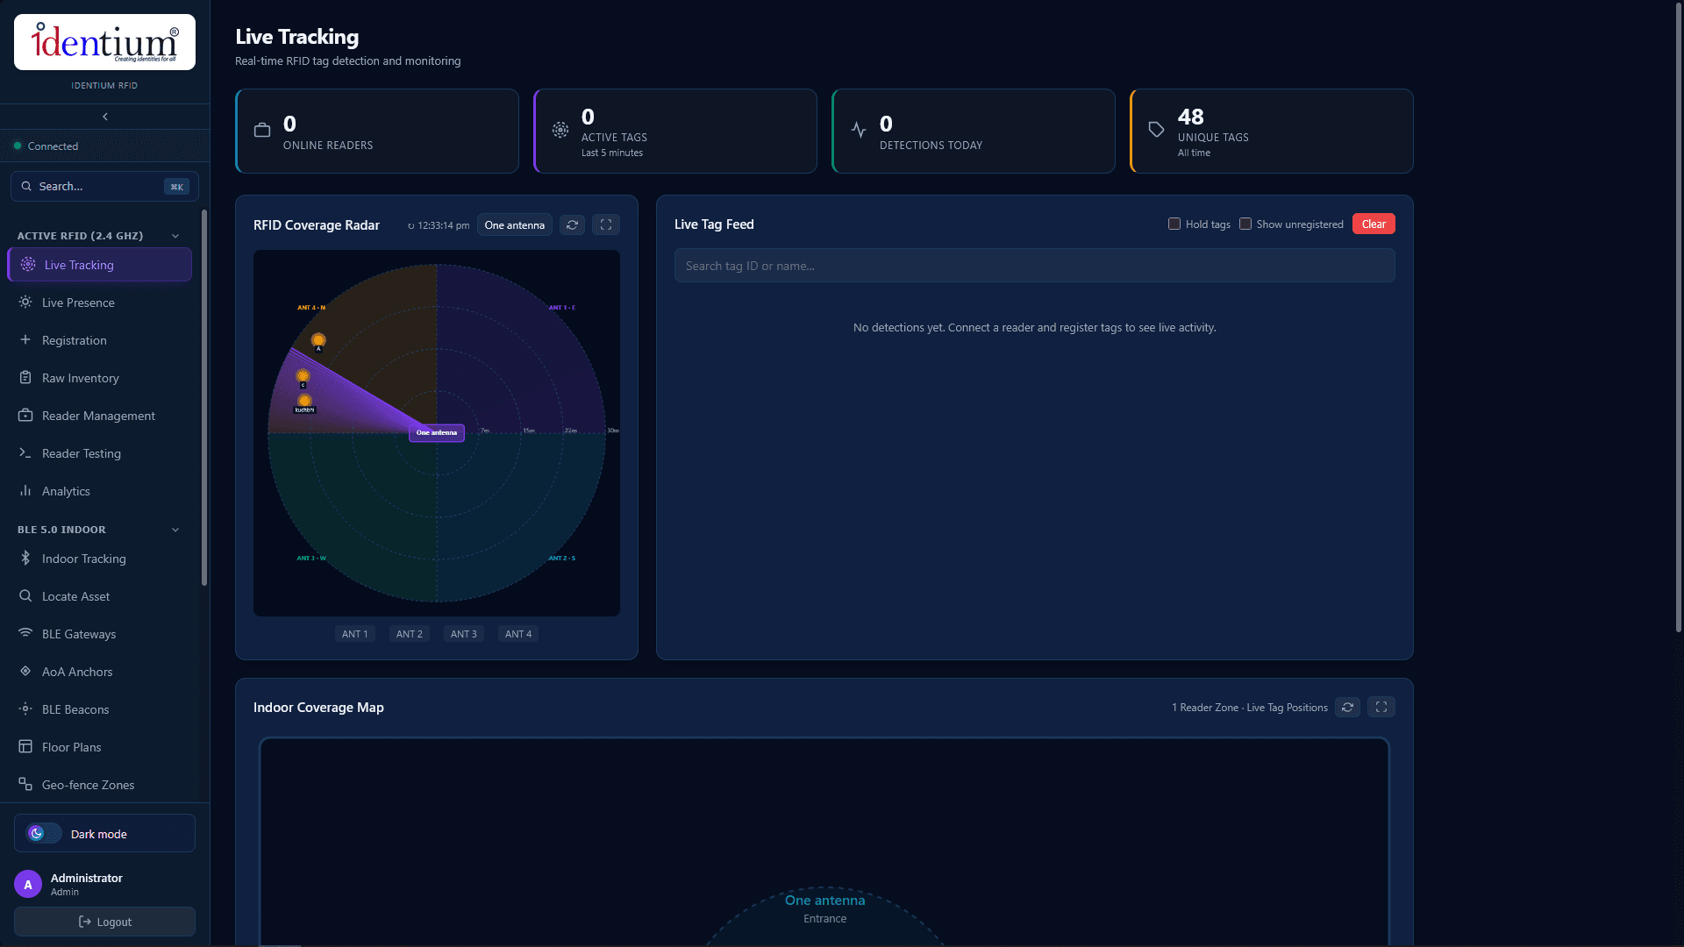Open Floor Plans layout icon

click(25, 747)
